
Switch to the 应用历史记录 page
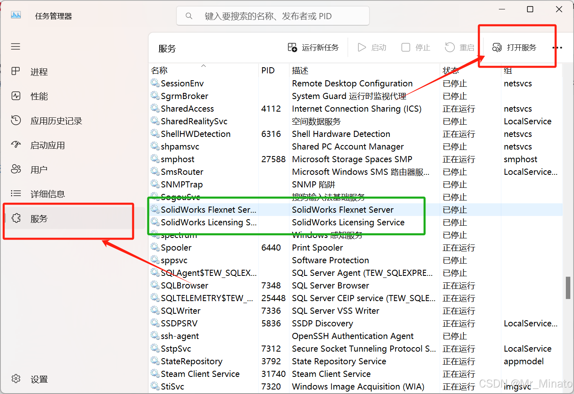[x=56, y=121]
